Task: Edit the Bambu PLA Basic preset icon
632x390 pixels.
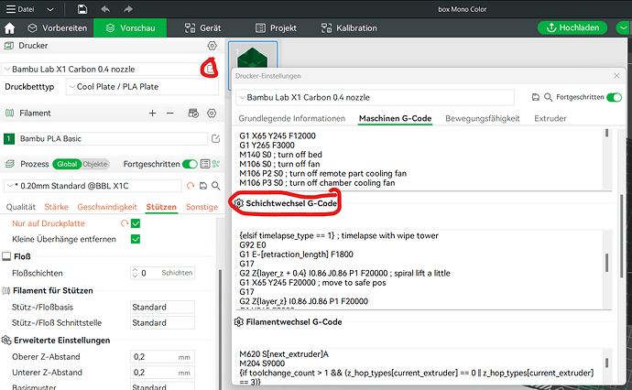Action: tap(215, 138)
